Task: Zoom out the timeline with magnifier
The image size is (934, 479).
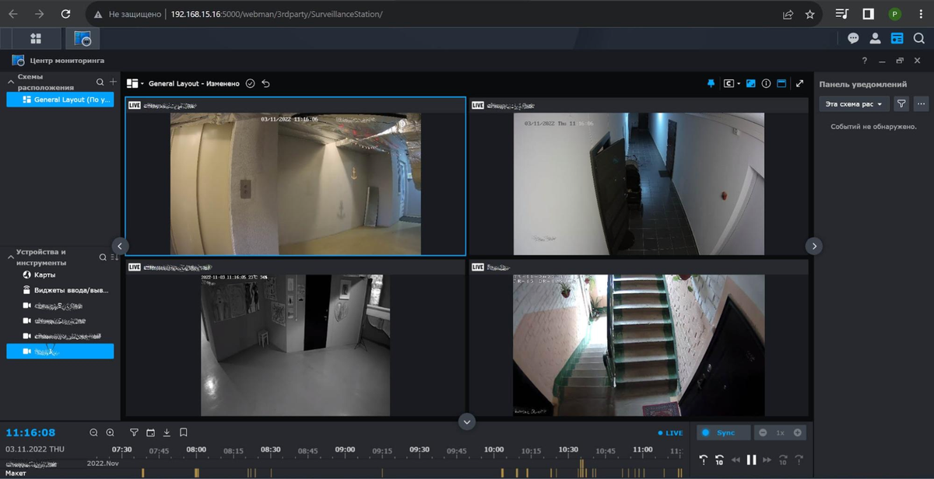Action: coord(93,432)
